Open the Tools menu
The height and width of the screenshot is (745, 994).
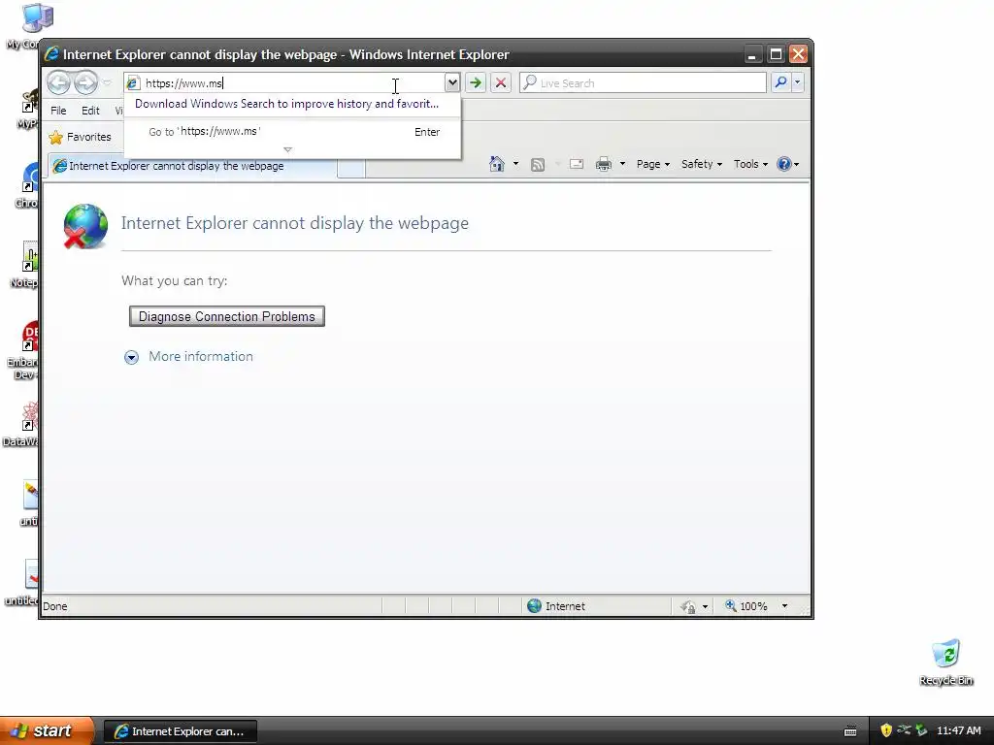pyautogui.click(x=750, y=164)
